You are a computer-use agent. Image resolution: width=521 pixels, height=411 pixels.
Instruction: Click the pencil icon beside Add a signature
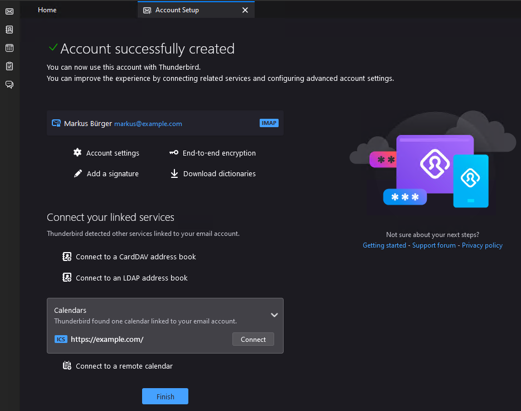click(x=77, y=173)
